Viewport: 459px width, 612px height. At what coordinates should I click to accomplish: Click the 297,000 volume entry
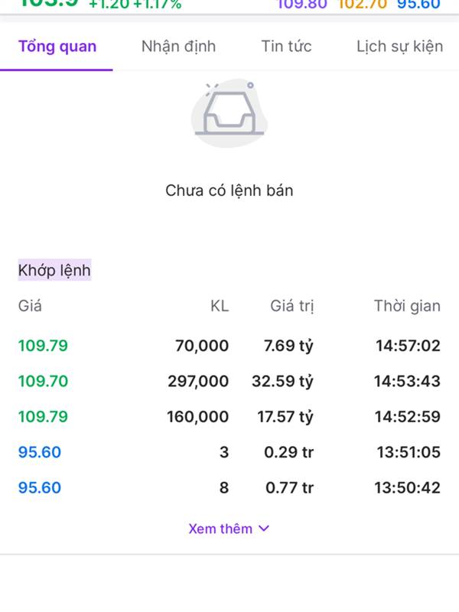click(198, 381)
